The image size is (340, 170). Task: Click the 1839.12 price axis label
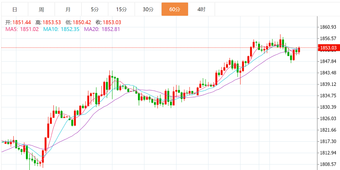coord(328,84)
